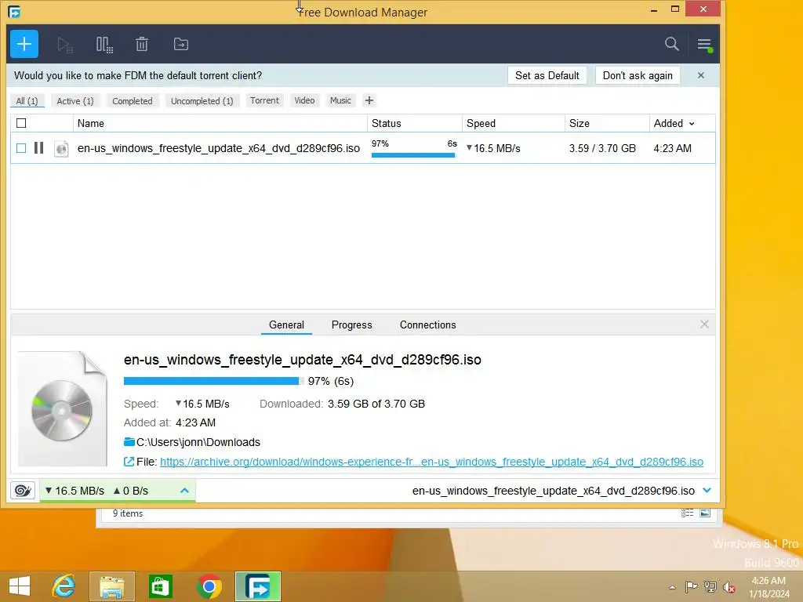This screenshot has height=602, width=803.
Task: Tick the checkbox for the iso download row
Action: [21, 148]
